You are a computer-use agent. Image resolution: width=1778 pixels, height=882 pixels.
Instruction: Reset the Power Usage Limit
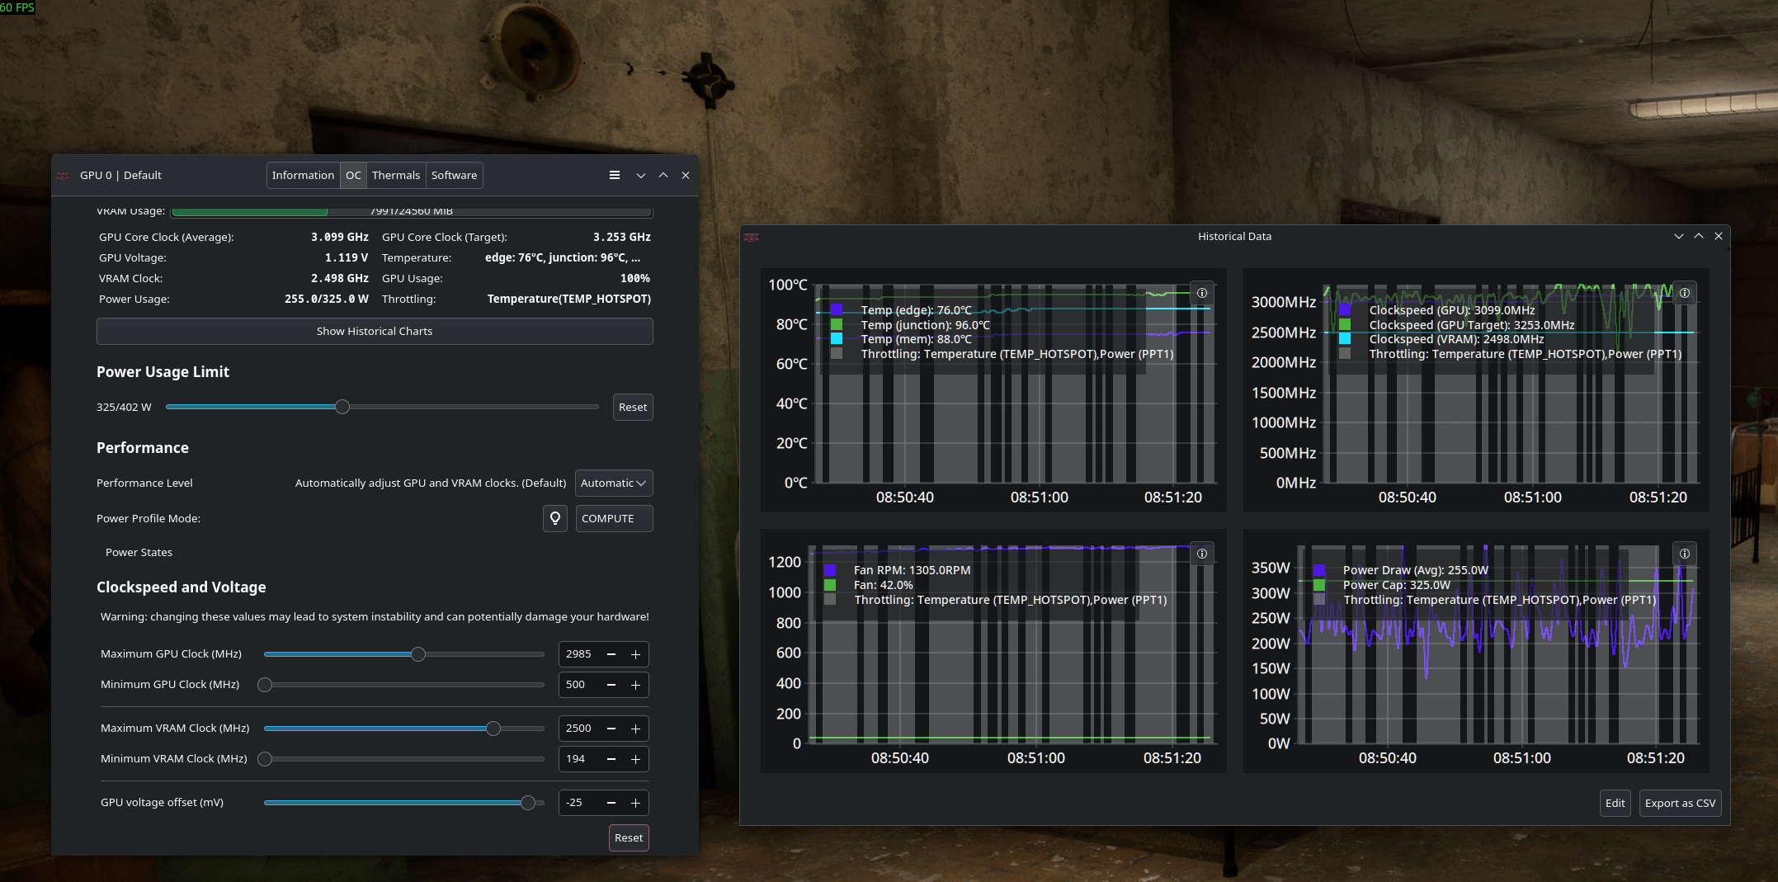(633, 407)
